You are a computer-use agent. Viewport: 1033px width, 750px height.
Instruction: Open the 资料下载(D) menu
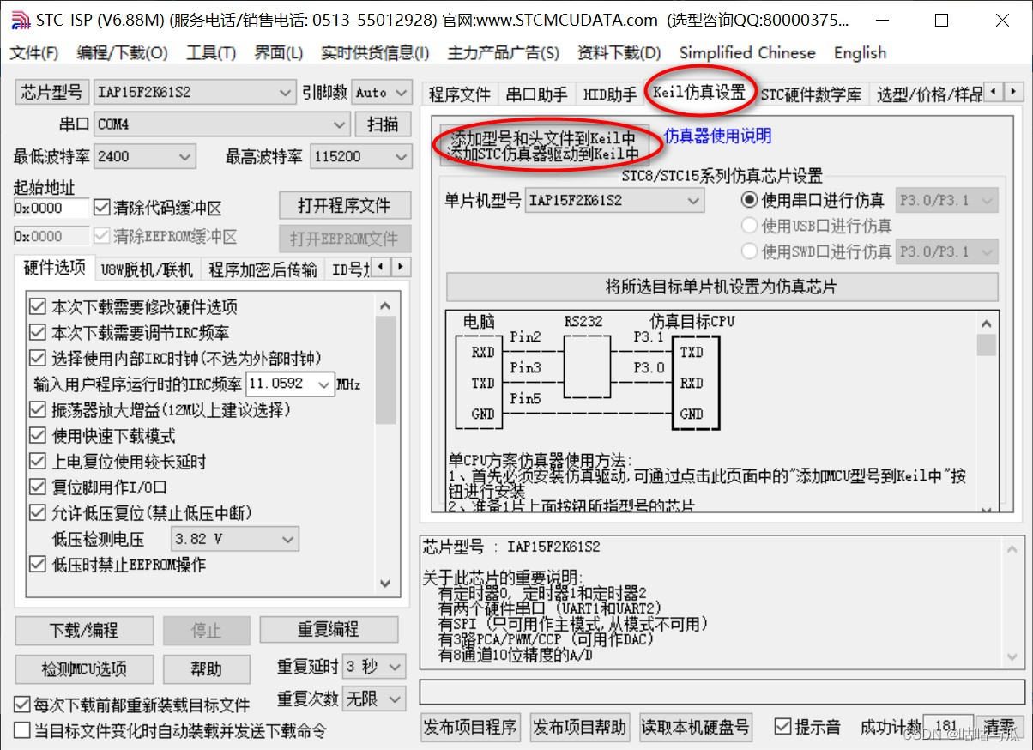click(619, 53)
